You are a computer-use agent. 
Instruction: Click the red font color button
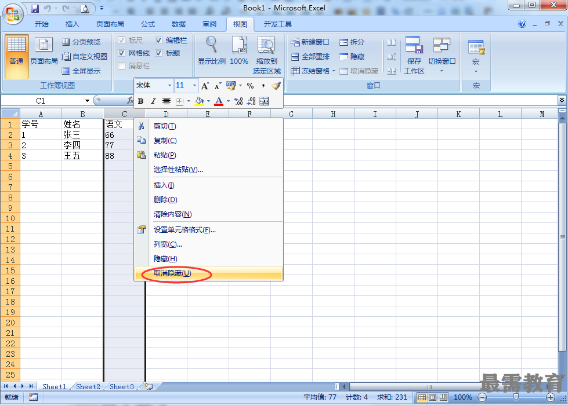click(x=219, y=101)
